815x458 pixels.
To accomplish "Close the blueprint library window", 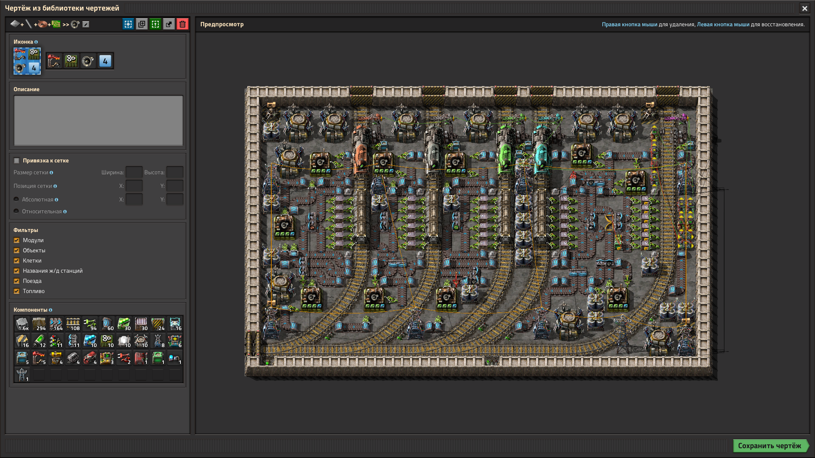I will coord(804,8).
